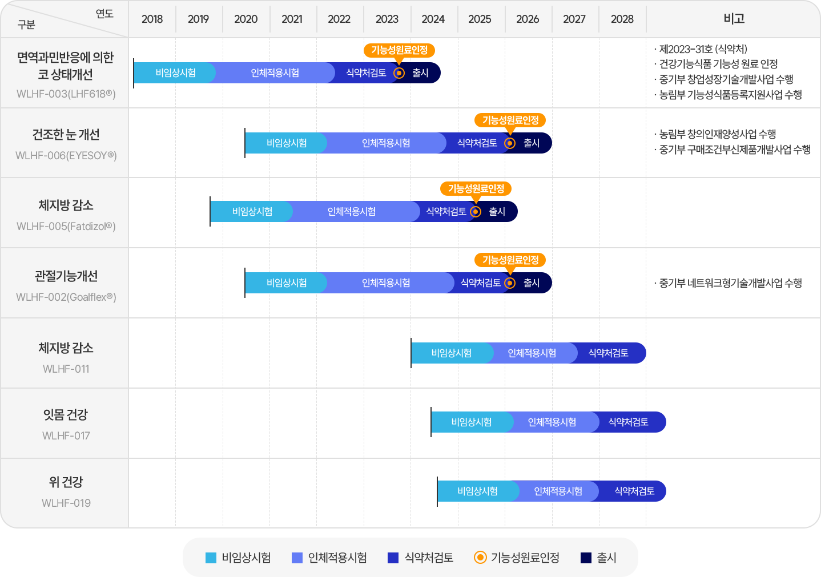Viewport: 821px width, 577px height.
Task: Select the 인체적용시험 segment in WLHF-003 row
Action: (275, 73)
